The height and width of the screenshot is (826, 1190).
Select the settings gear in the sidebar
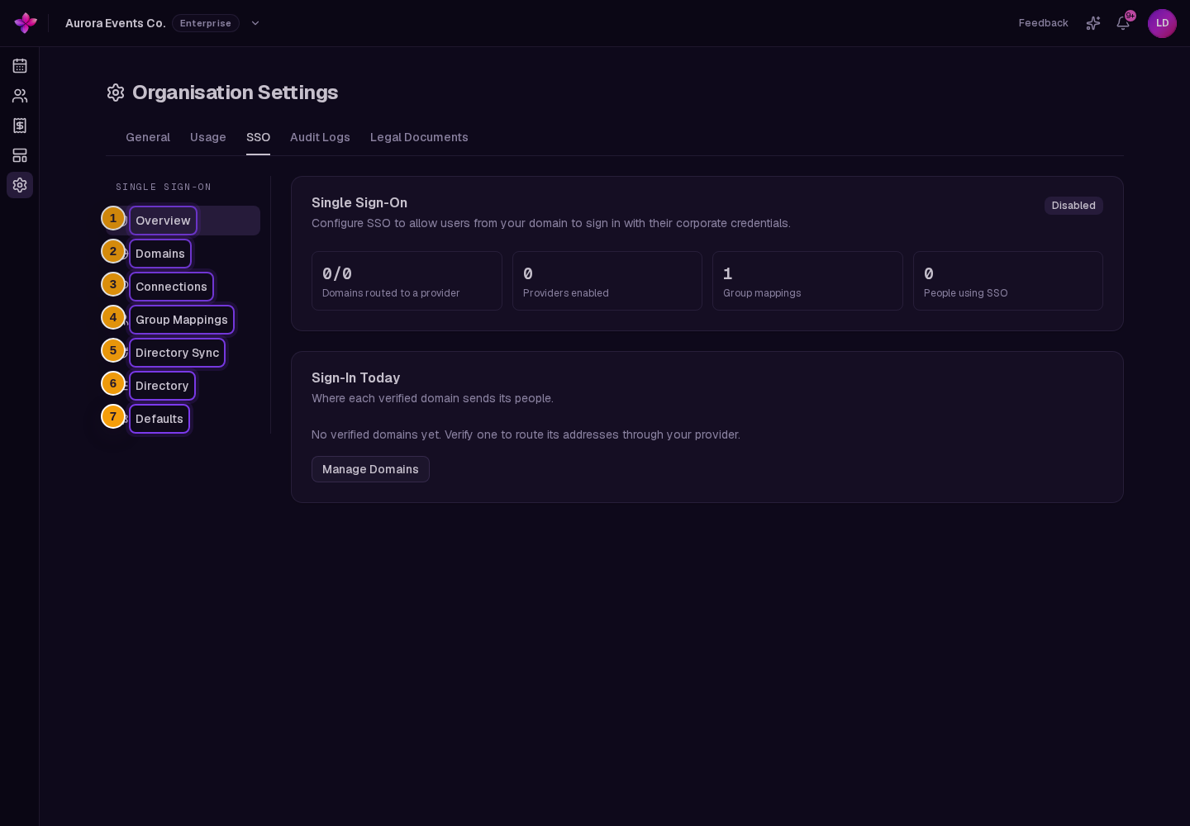tap(20, 185)
